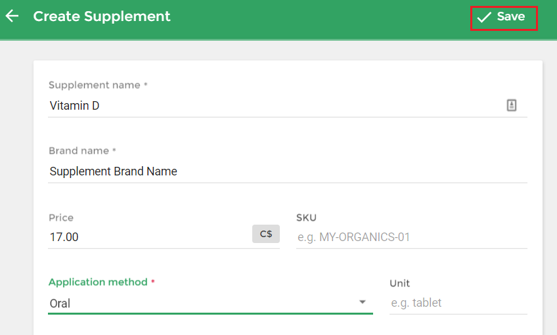Click the SKU label
This screenshot has height=335, width=557.
point(306,218)
